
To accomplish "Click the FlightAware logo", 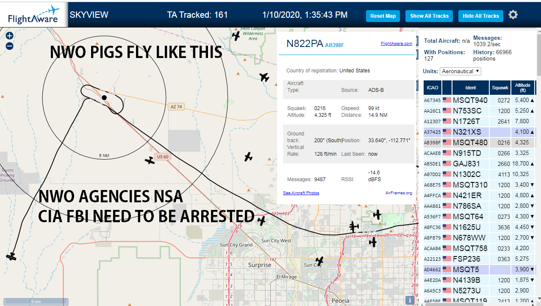I will pyautogui.click(x=34, y=14).
